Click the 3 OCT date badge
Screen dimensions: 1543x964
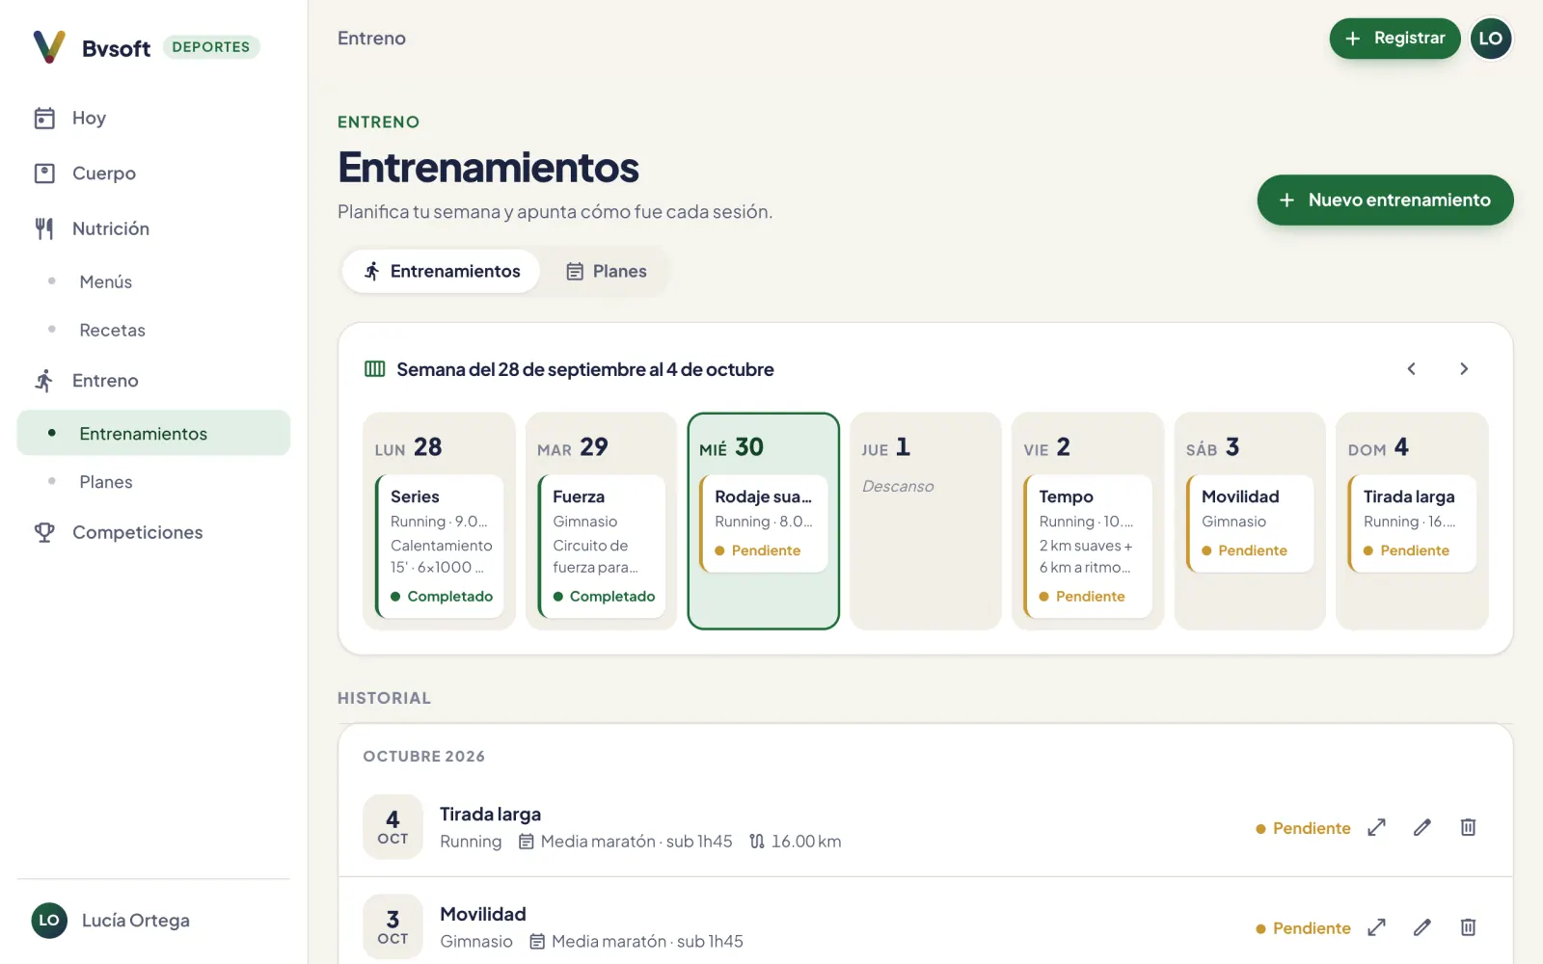point(393,927)
